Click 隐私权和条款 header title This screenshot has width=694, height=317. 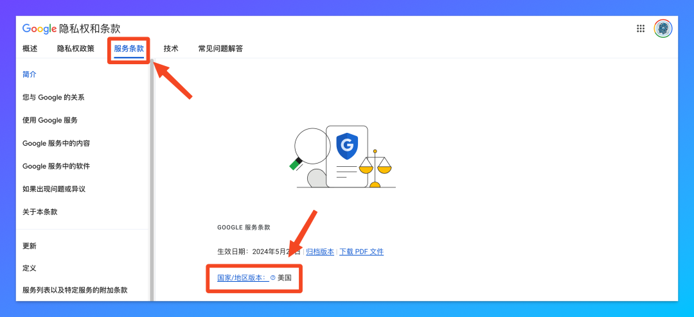[90, 29]
